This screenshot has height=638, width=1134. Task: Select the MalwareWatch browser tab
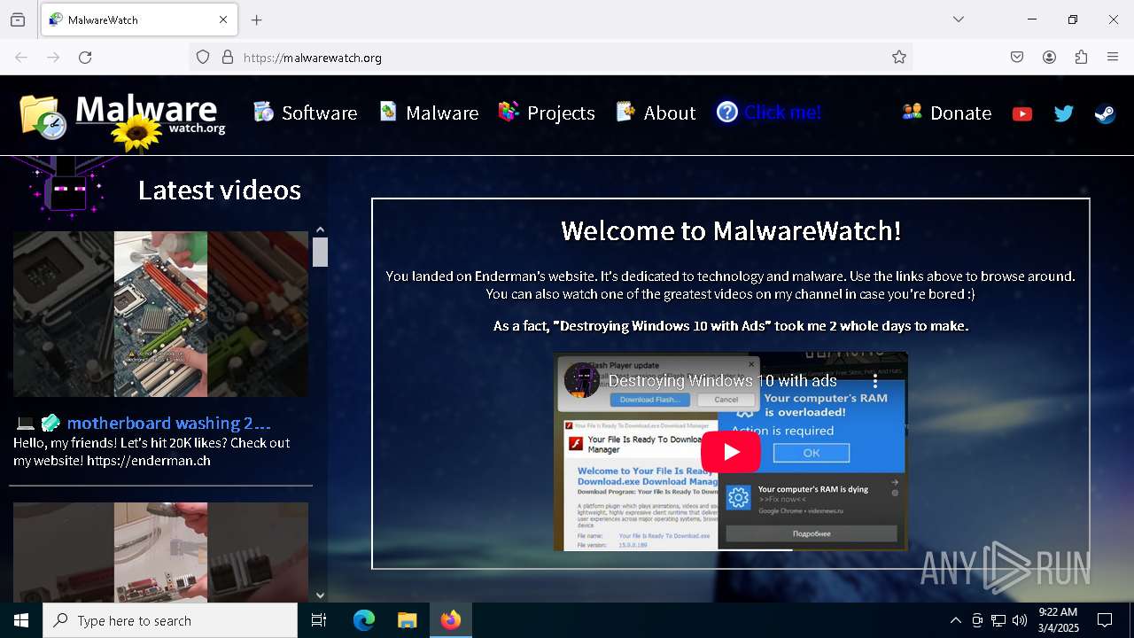pos(139,19)
